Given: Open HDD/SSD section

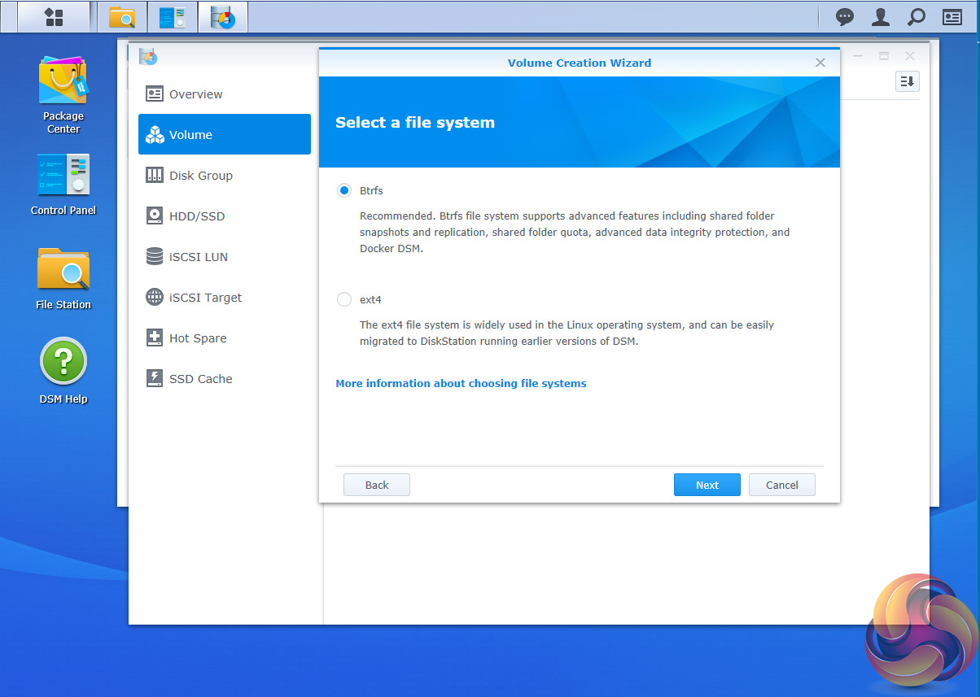Looking at the screenshot, I should (x=225, y=216).
